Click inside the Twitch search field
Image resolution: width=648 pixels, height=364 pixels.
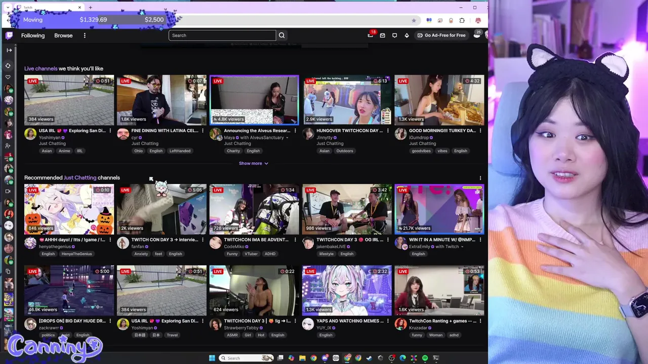222,35
